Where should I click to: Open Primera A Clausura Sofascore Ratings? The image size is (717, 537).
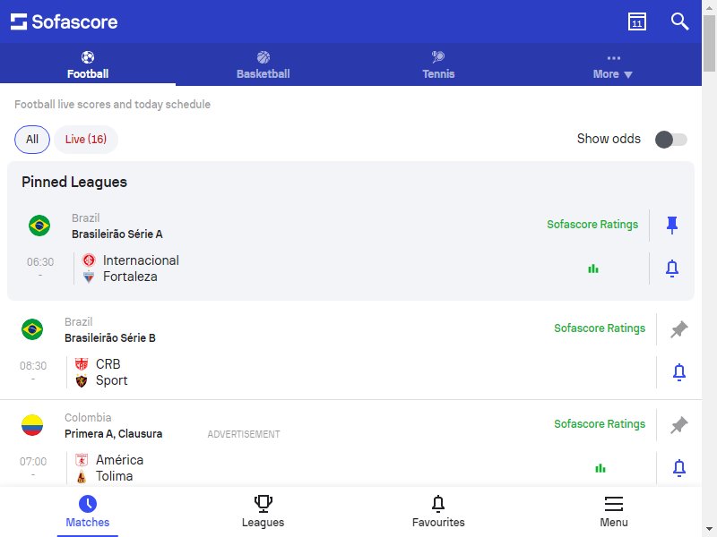(600, 423)
